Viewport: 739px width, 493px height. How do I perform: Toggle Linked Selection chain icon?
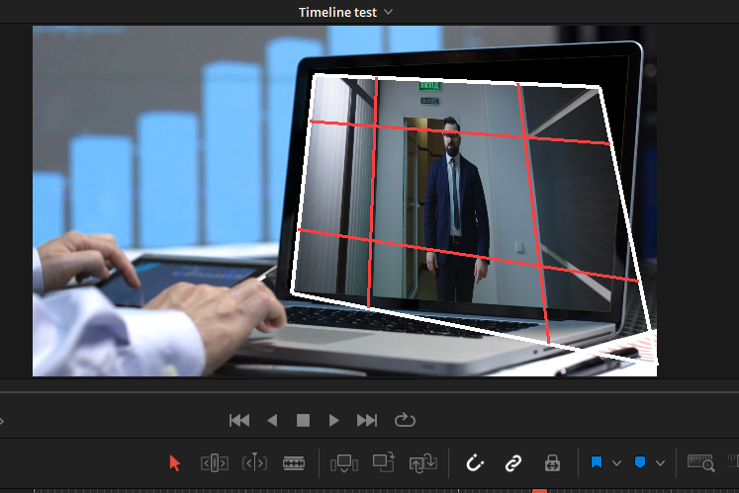tap(512, 462)
